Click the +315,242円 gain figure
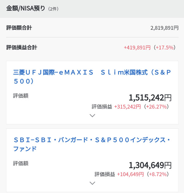 pos(127,107)
